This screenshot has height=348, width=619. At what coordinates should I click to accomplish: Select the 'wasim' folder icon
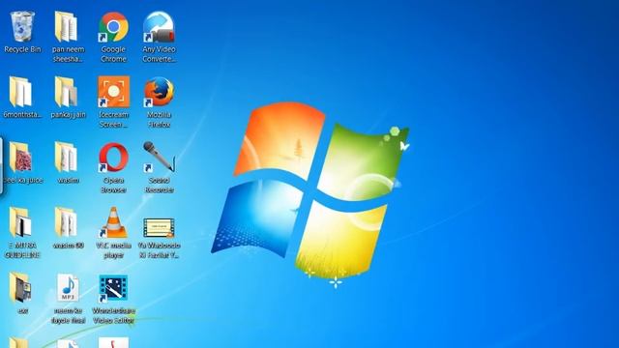click(68, 163)
